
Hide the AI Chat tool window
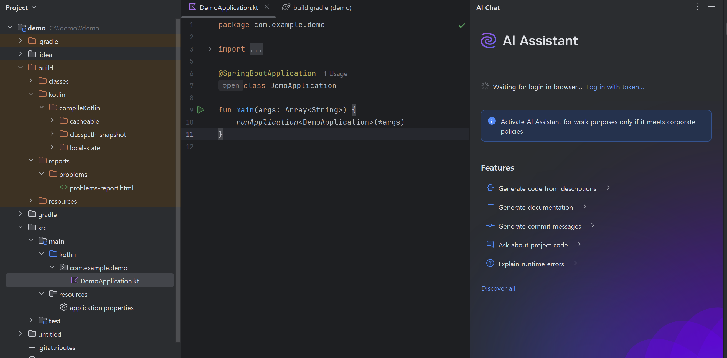(711, 7)
